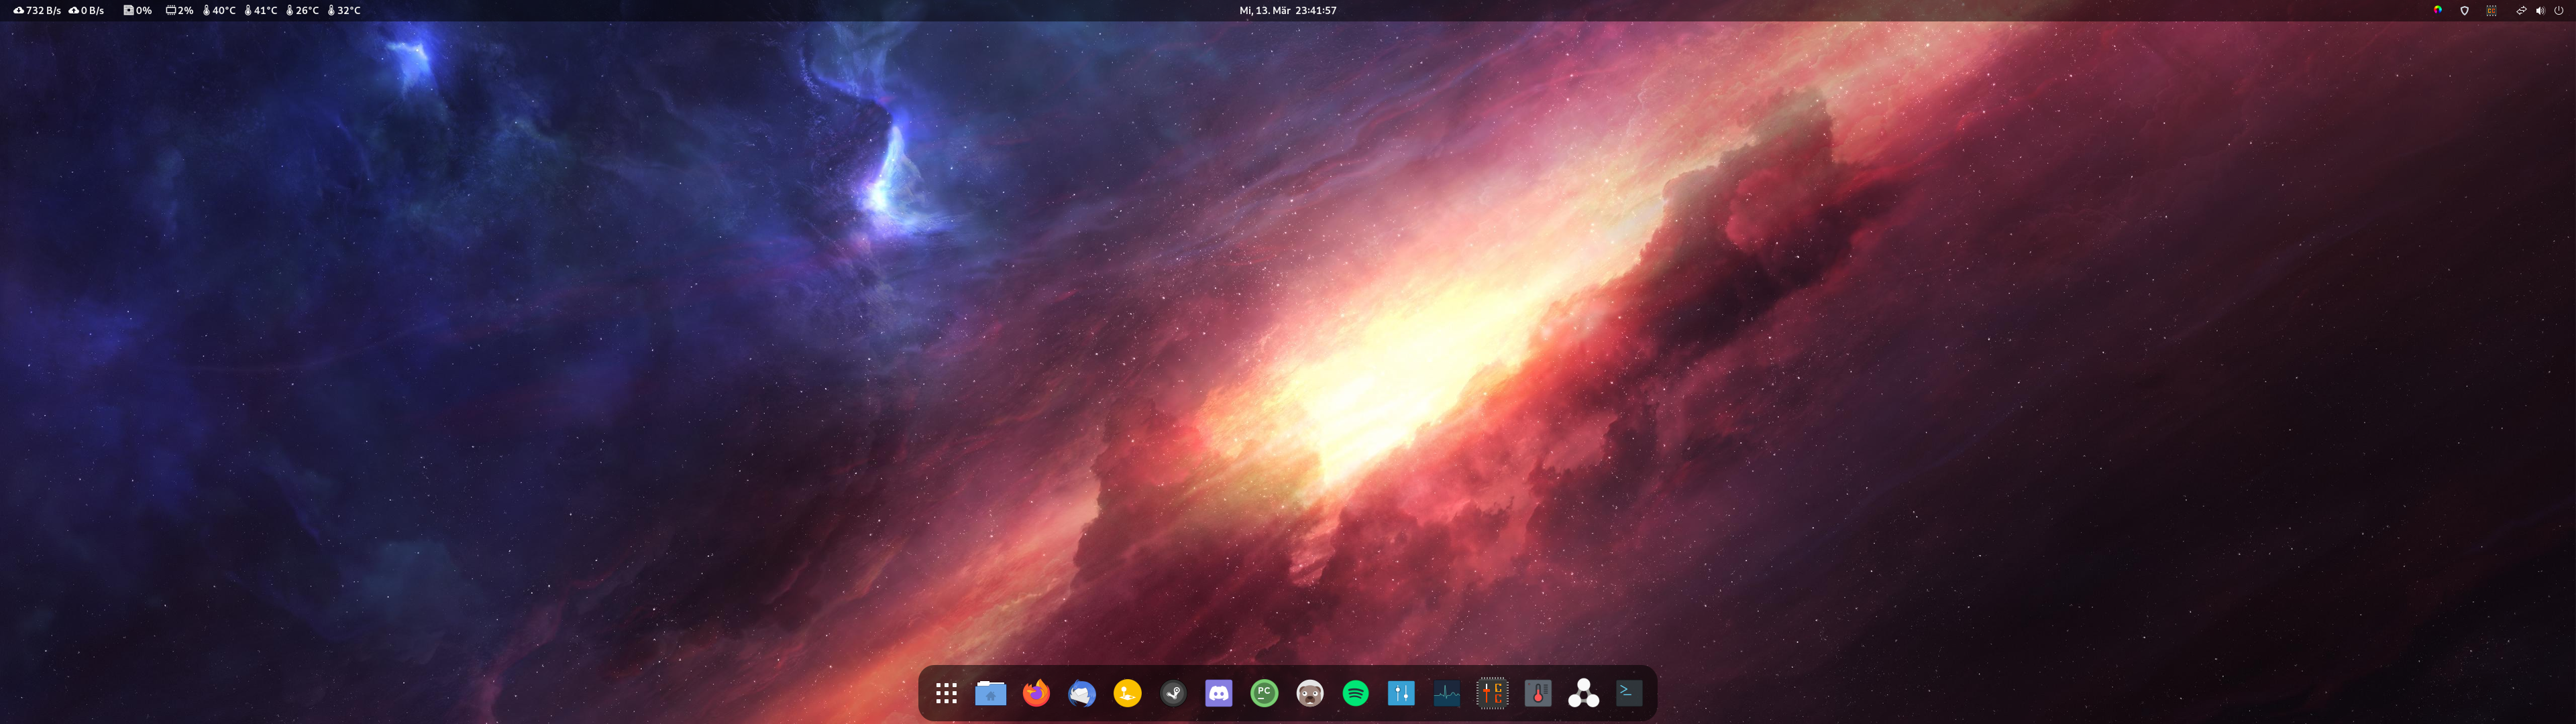The height and width of the screenshot is (724, 2576).
Task: Launch Discord app
Action: pyautogui.click(x=1218, y=693)
